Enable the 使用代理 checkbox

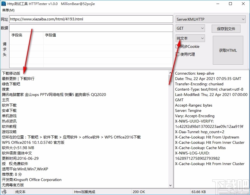(x=178, y=54)
